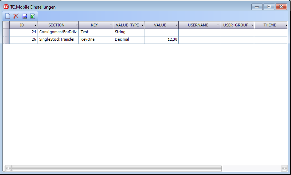Click the ConsignmentForDeliv section cell
The image size is (291, 175).
pos(58,32)
